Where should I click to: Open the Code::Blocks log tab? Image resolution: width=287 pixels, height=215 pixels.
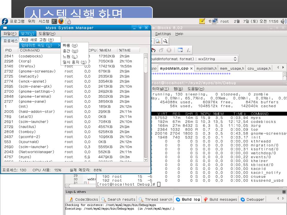coord(84,199)
